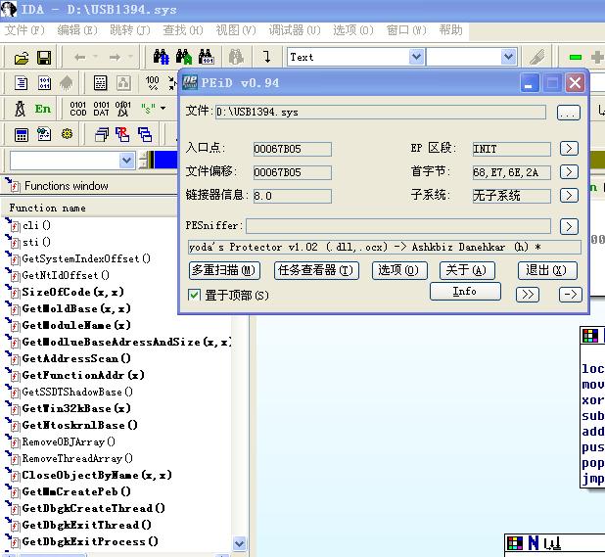605x557 pixels.
Task: Open the 编辑 (E) menu
Action: coord(77,30)
